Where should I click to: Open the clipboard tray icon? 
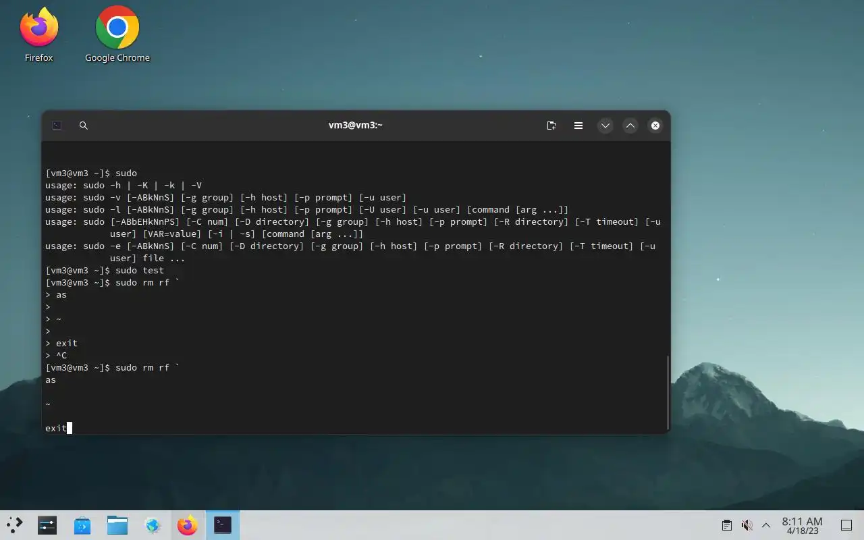coord(727,525)
